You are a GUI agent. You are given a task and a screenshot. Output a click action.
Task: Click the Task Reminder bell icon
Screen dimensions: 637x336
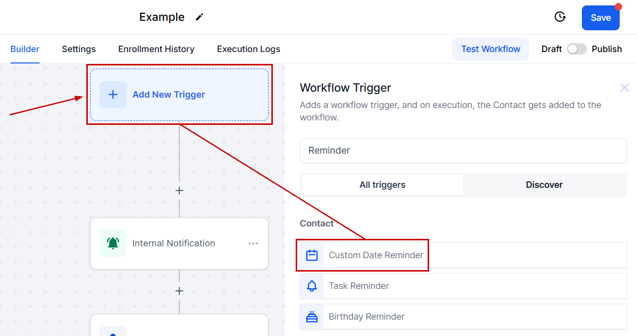312,286
